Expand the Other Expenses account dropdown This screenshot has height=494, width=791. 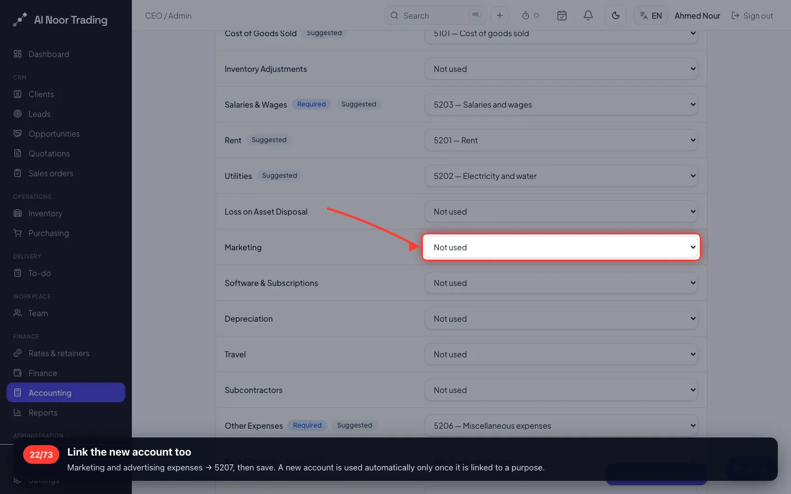pos(561,425)
